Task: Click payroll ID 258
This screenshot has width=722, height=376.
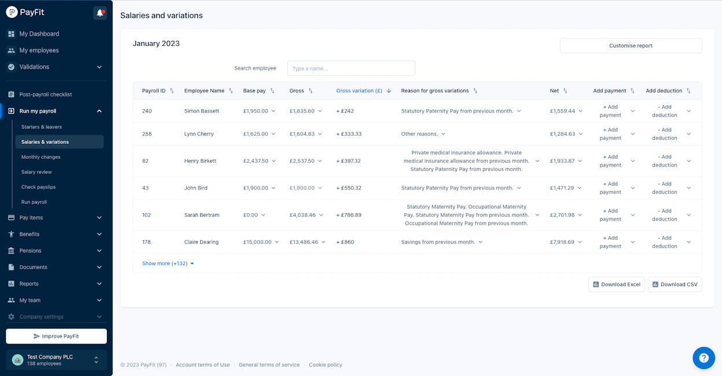Action: (x=147, y=134)
